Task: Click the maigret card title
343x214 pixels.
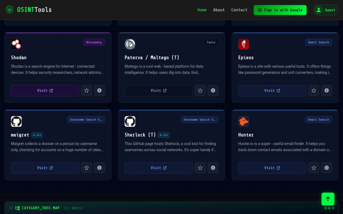Action: coord(20,135)
